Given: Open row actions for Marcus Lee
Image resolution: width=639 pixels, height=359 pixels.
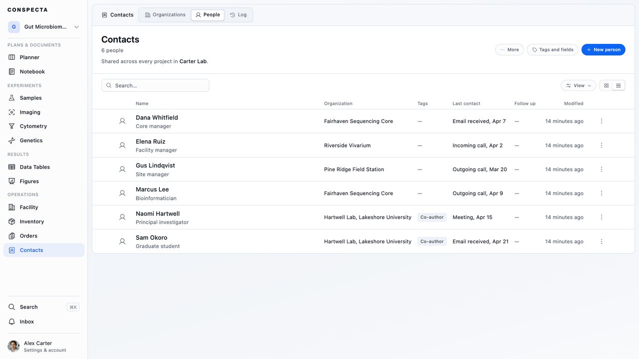Looking at the screenshot, I should point(602,193).
